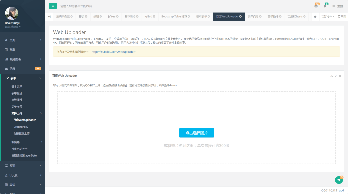Click the image drop zone area
Image resolution: width=348 pixels, height=194 pixels.
tap(197, 128)
